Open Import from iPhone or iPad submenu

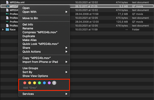tap(44, 62)
